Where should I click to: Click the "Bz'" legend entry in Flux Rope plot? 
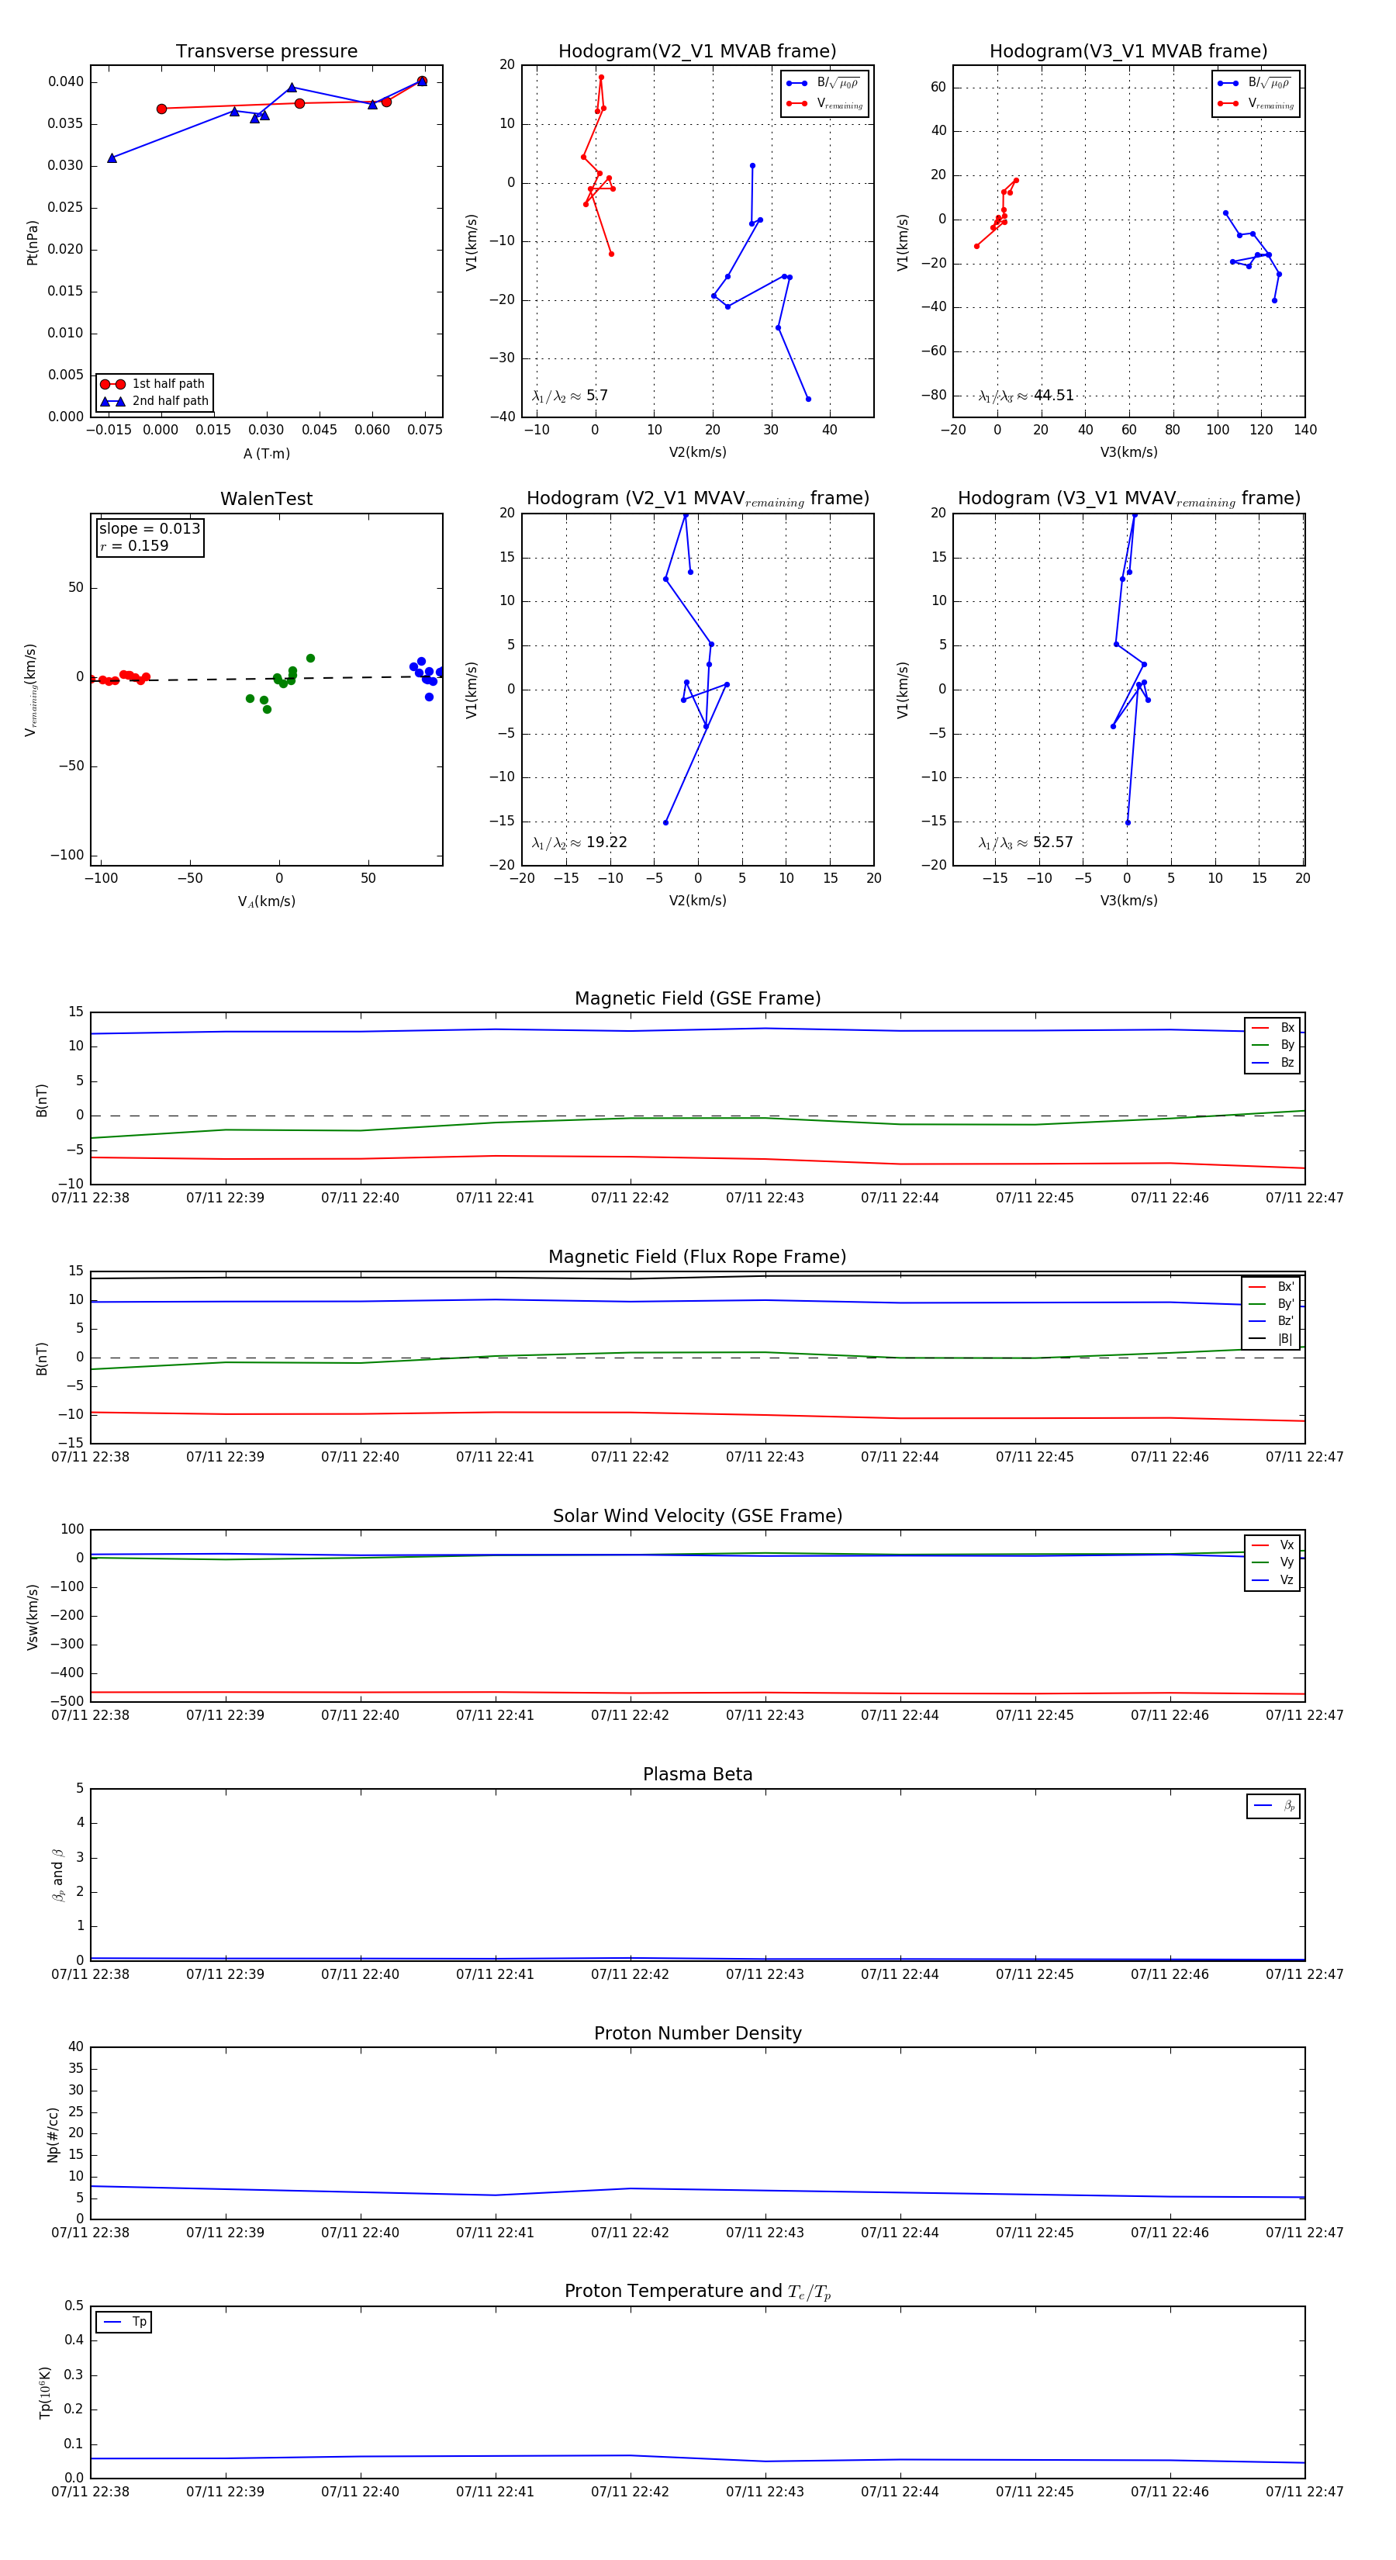point(1271,1321)
